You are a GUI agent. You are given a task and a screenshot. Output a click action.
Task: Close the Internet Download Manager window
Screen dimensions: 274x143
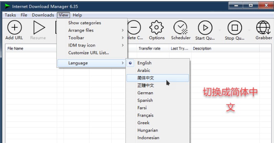tap(266, 5)
